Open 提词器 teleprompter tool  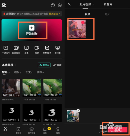click(x=58, y=50)
